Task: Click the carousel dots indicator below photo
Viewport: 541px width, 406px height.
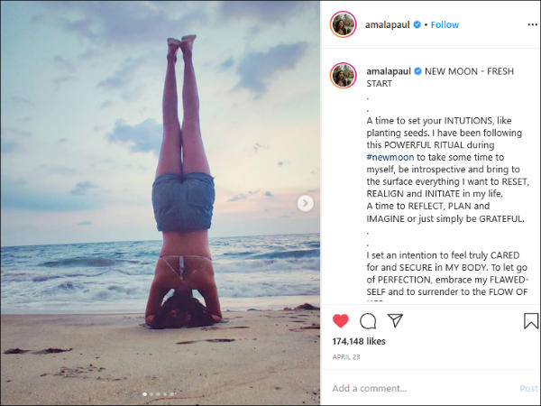Action: pos(160,394)
